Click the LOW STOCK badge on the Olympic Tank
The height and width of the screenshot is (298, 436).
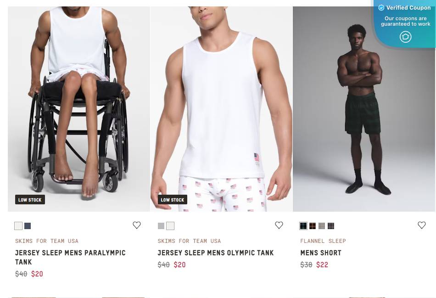pos(173,200)
